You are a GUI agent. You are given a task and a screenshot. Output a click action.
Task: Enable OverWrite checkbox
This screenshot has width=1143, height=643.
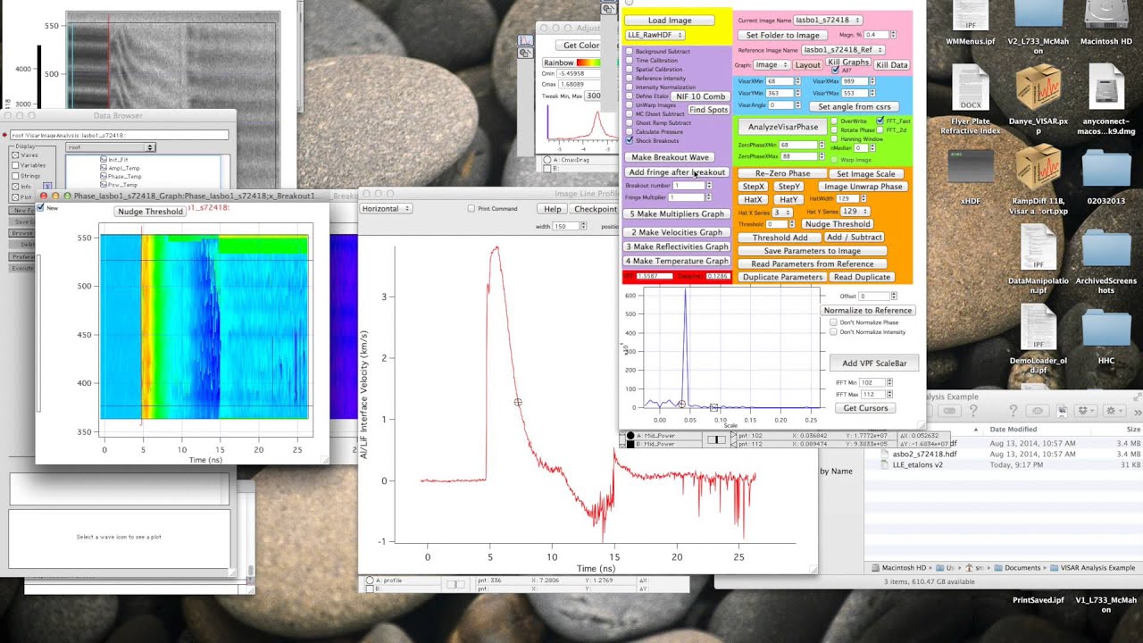(x=834, y=121)
